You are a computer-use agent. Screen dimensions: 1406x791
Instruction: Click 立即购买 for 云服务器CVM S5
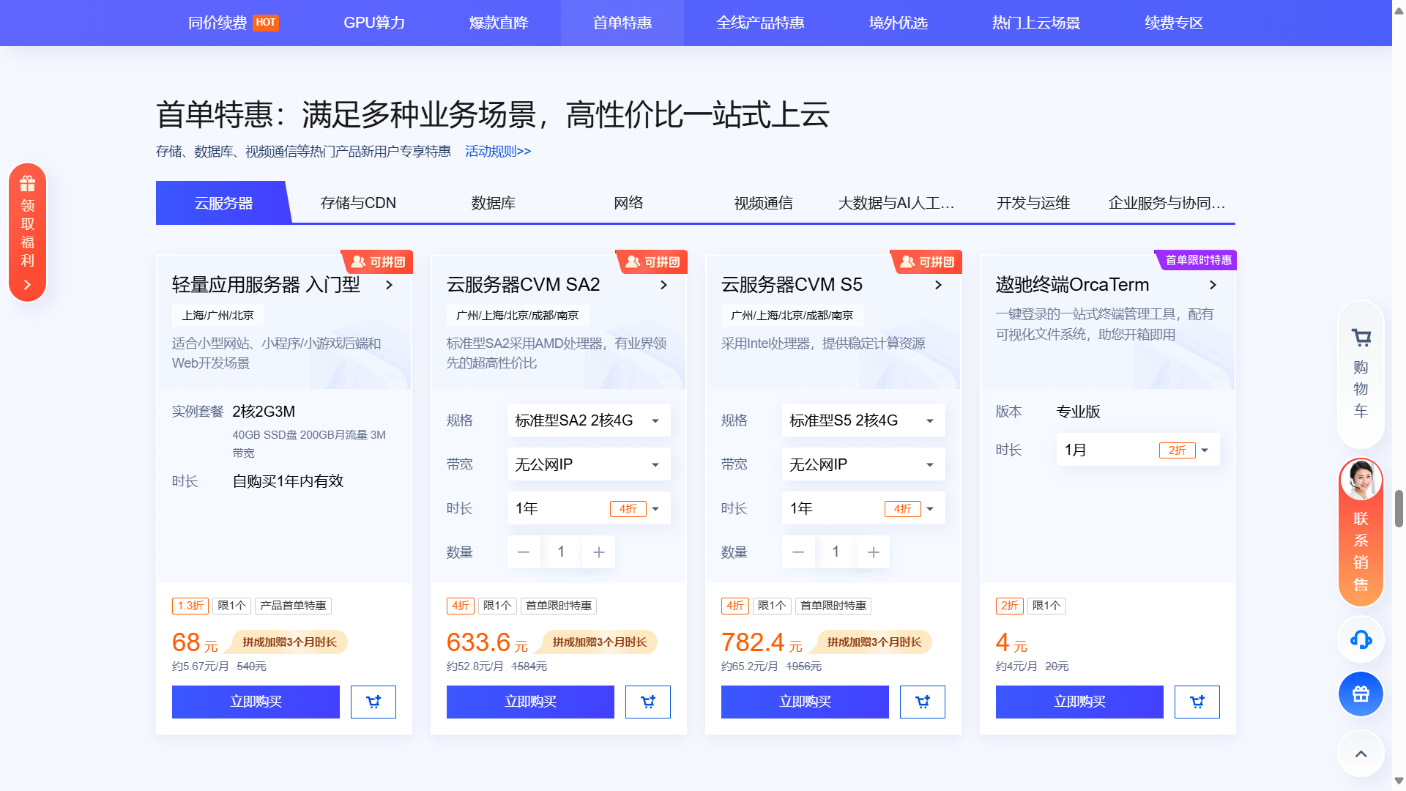coord(804,702)
